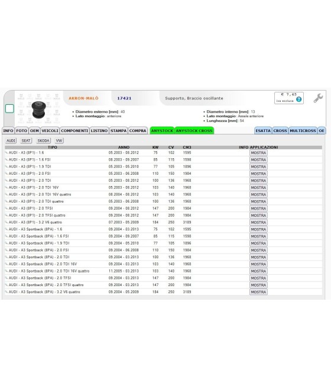
Task: Open the COMPONENTI tab
Action: point(74,131)
